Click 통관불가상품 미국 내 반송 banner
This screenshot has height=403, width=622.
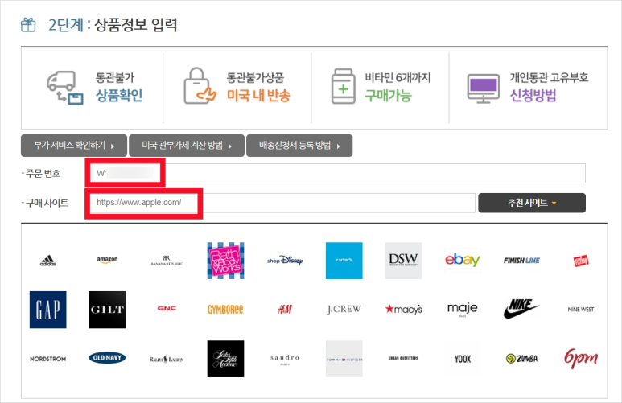237,87
